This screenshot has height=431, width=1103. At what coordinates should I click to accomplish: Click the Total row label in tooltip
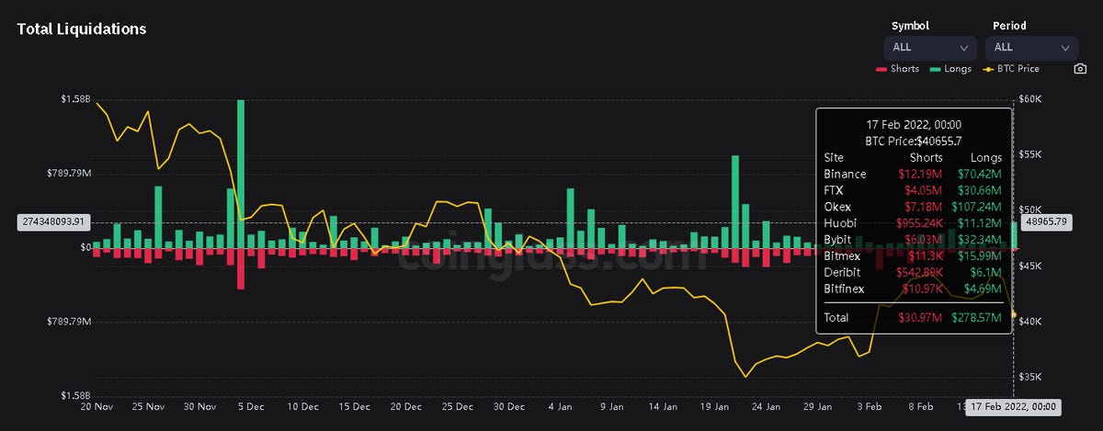coord(836,317)
